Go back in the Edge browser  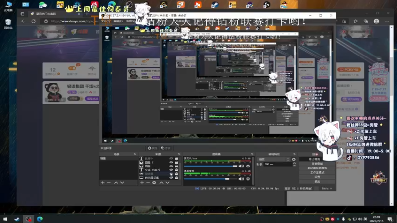tap(23, 21)
